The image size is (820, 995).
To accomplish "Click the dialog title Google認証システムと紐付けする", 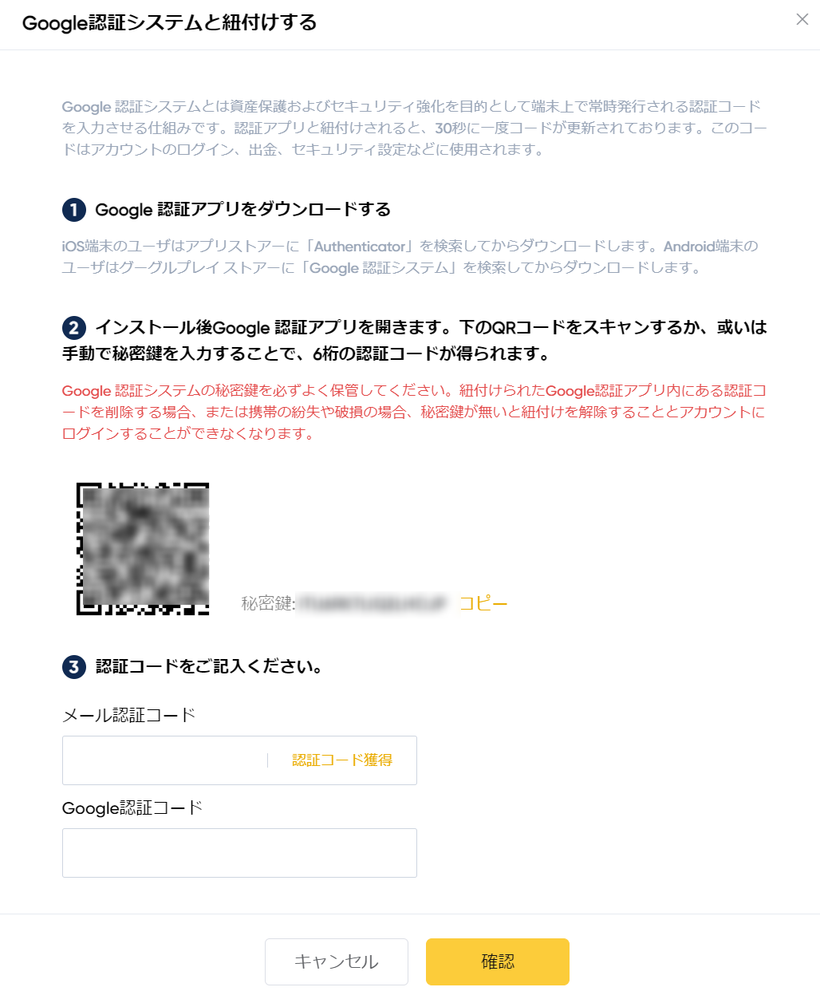I will 169,22.
